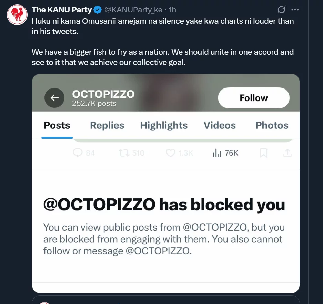Click the 1h post timestamp
This screenshot has height=304, width=323.
click(x=172, y=10)
